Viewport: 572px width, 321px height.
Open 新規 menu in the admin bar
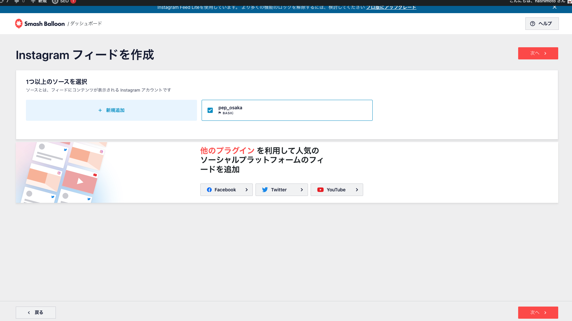pos(39,2)
